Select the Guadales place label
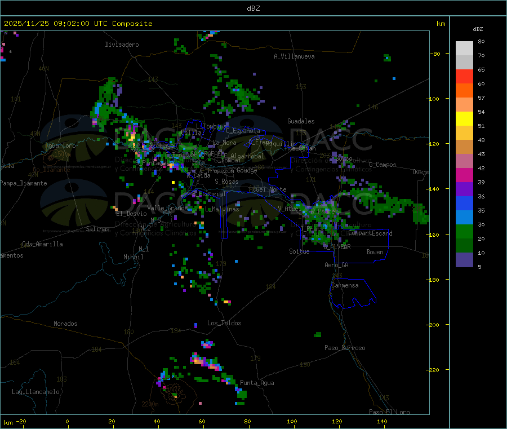Screen dimensions: 507x429 coord(301,121)
